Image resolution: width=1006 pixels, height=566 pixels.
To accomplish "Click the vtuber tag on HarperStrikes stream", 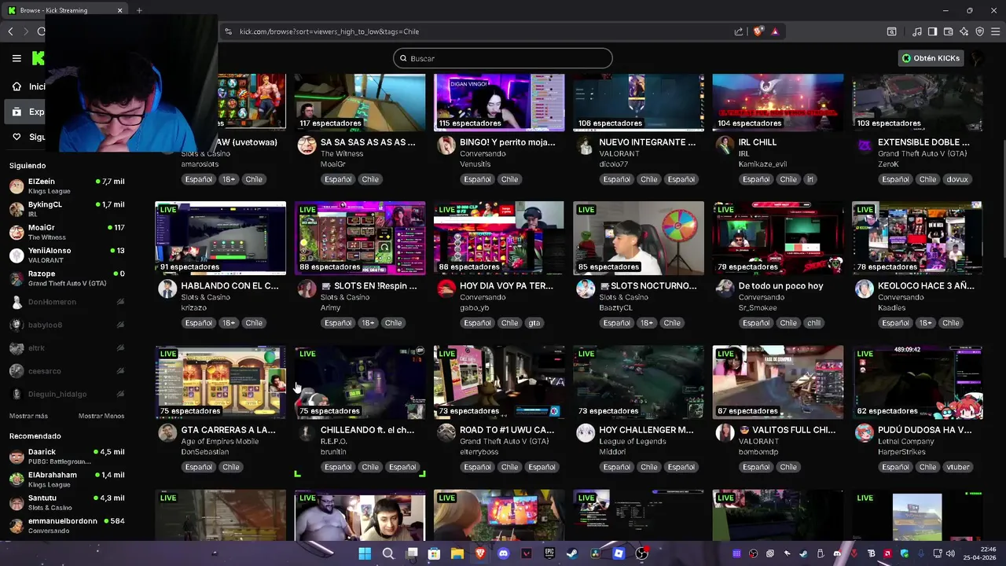I will point(958,467).
